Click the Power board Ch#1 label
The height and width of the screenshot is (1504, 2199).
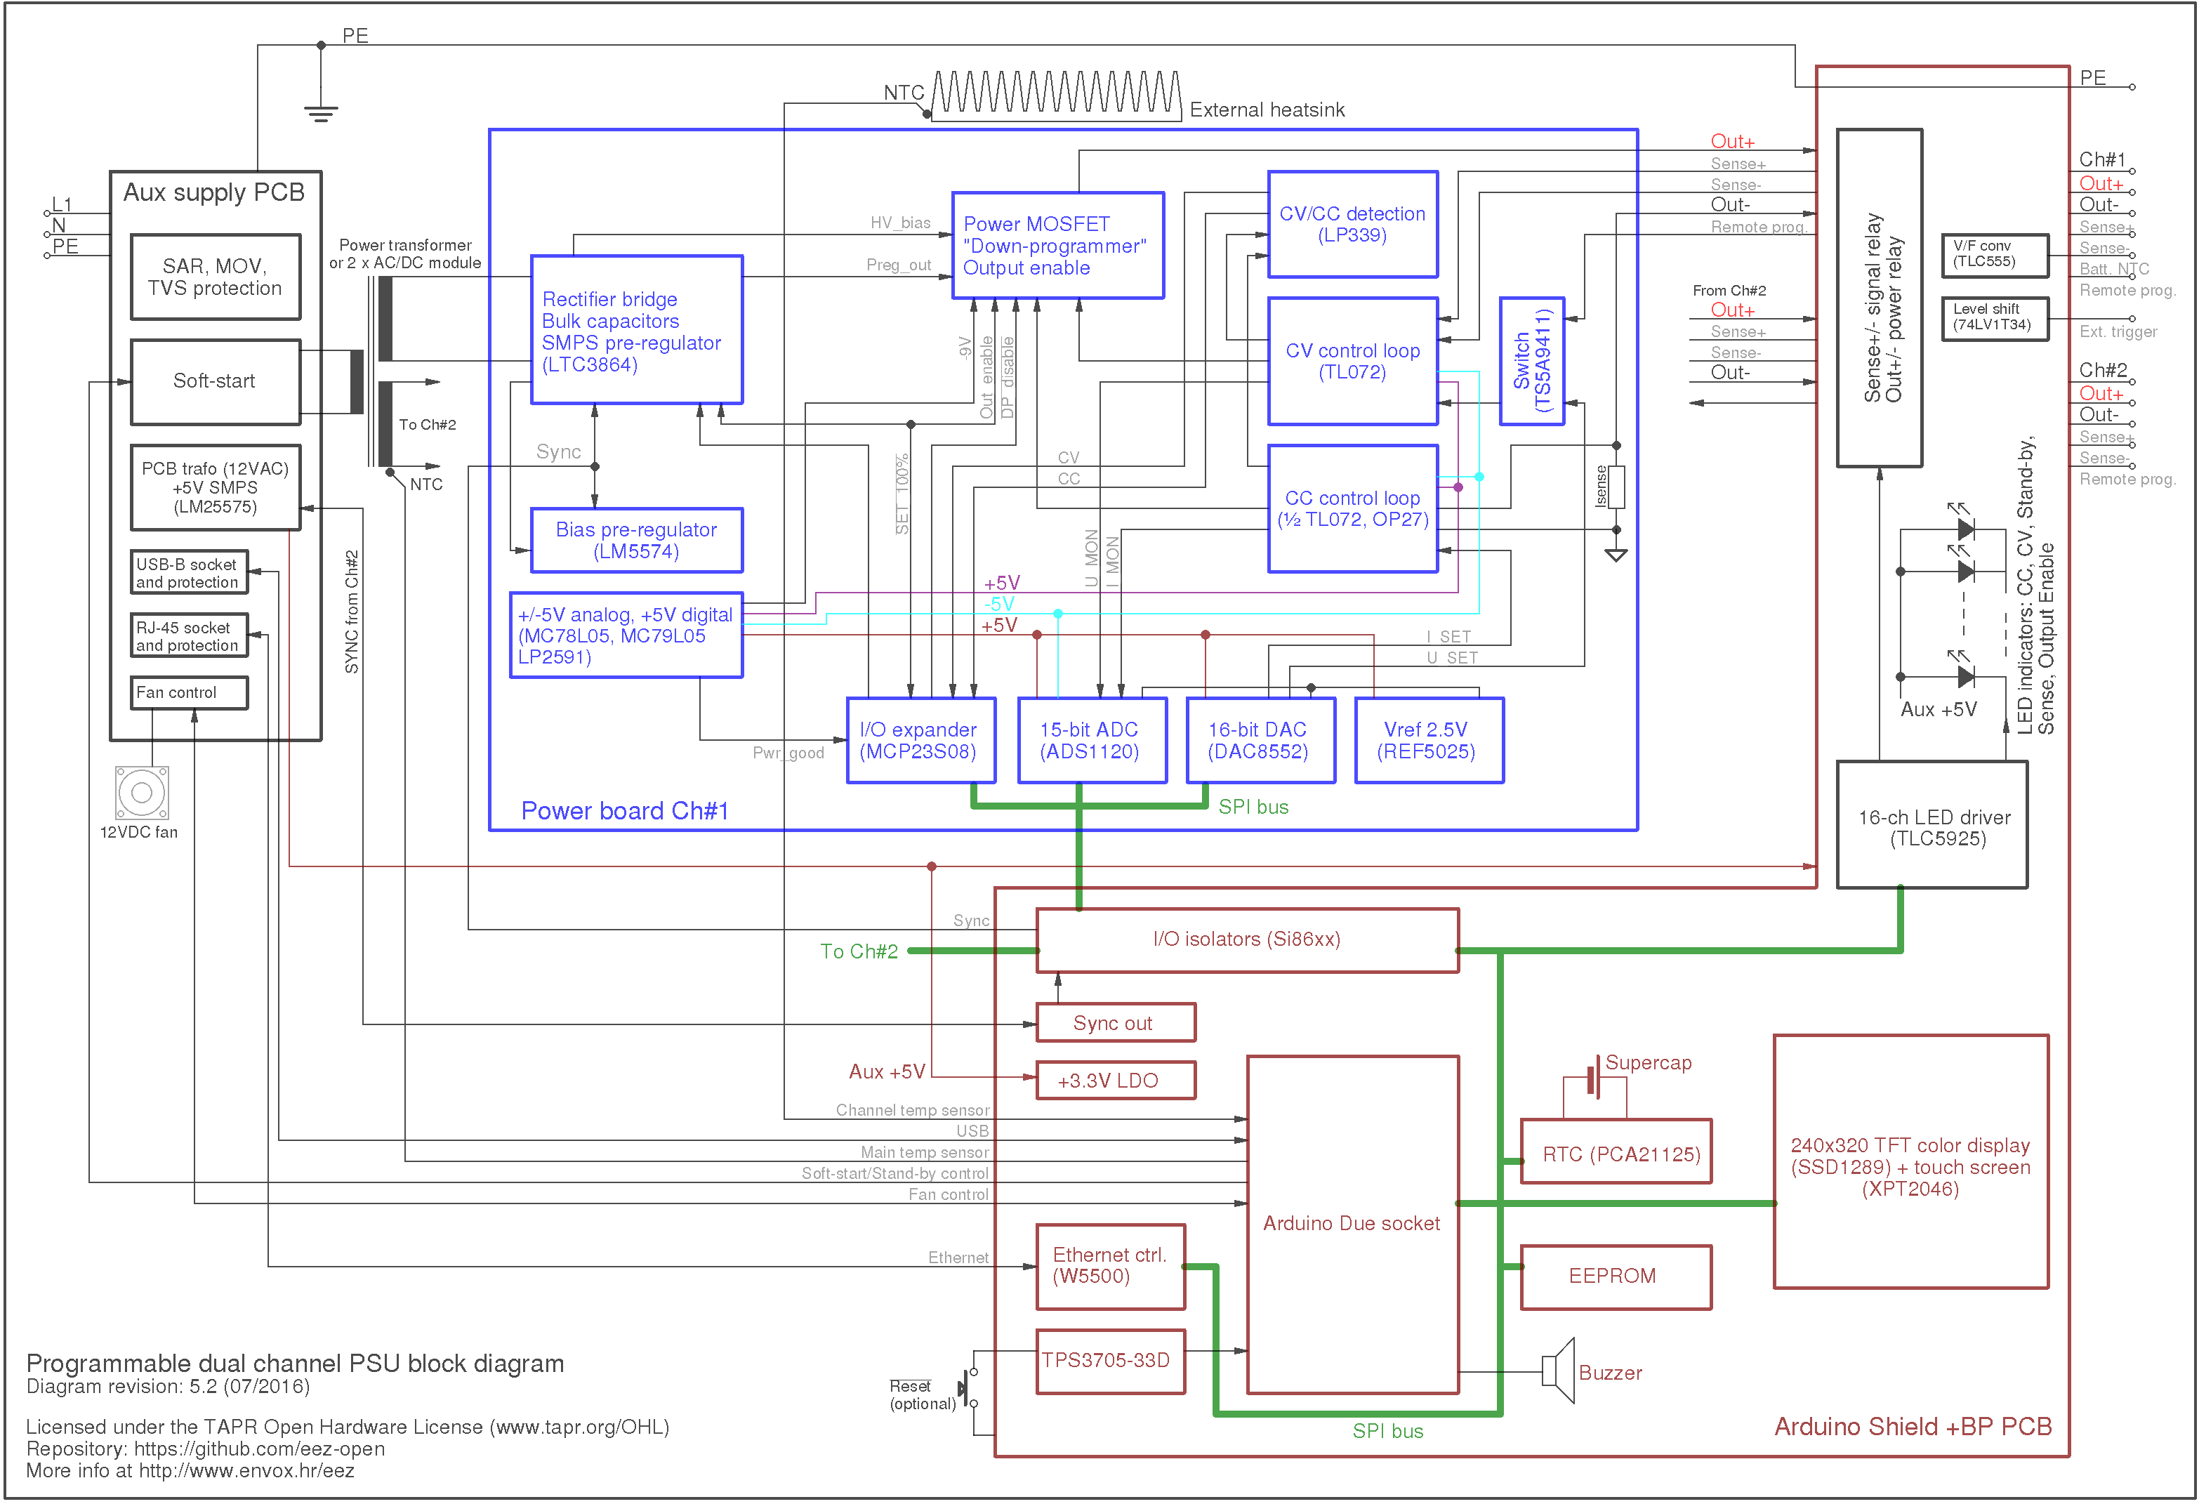[626, 811]
